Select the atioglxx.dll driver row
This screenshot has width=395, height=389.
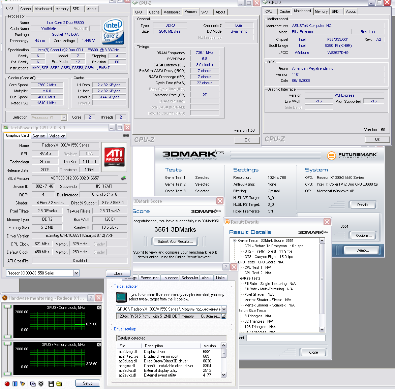click(168, 365)
